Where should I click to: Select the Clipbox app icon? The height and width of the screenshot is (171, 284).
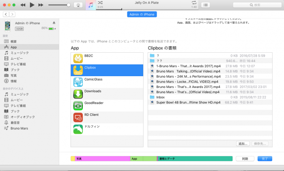click(78, 70)
